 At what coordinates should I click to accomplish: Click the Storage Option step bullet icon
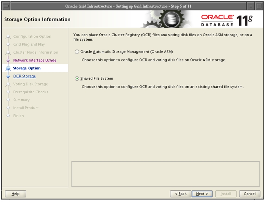8,68
